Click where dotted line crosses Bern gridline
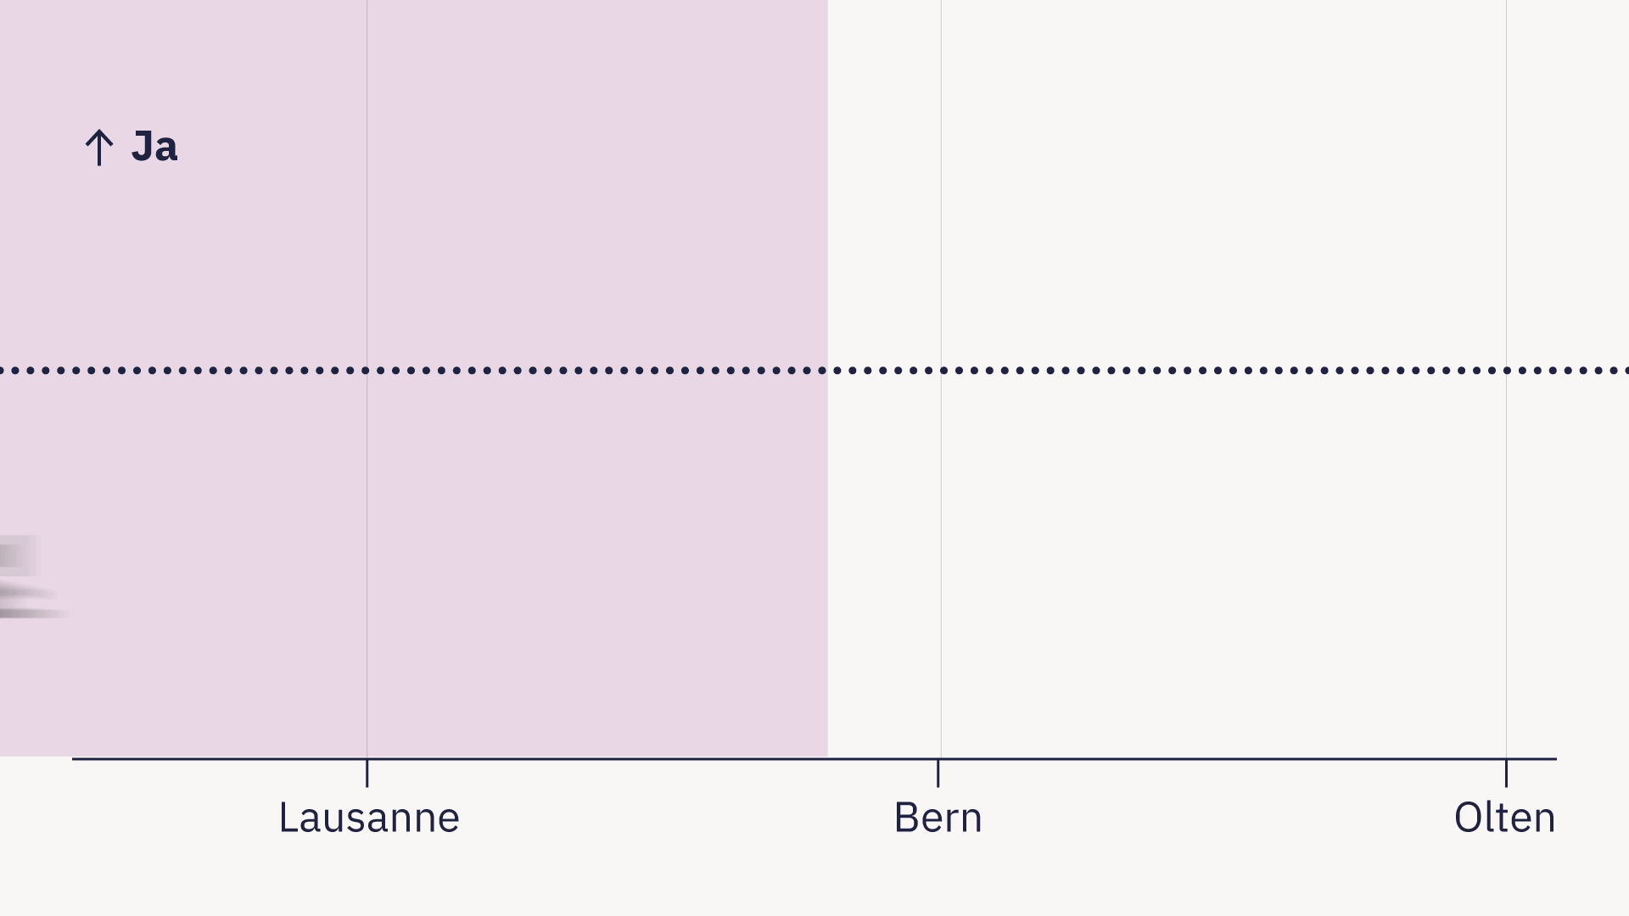This screenshot has width=1629, height=916. tap(940, 371)
